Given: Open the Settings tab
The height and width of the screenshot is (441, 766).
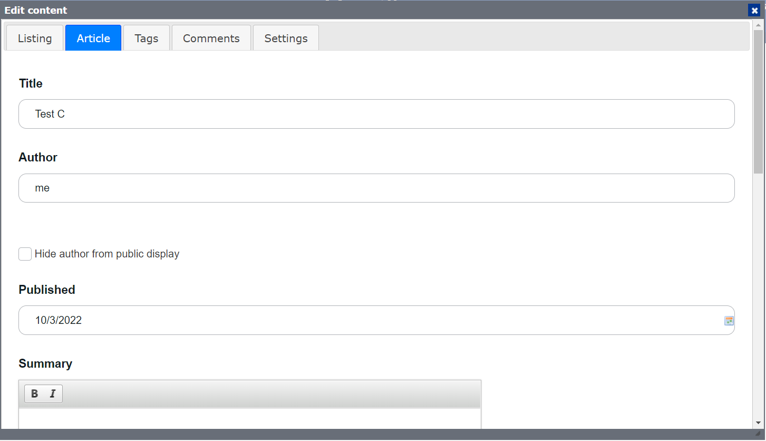Looking at the screenshot, I should (286, 38).
